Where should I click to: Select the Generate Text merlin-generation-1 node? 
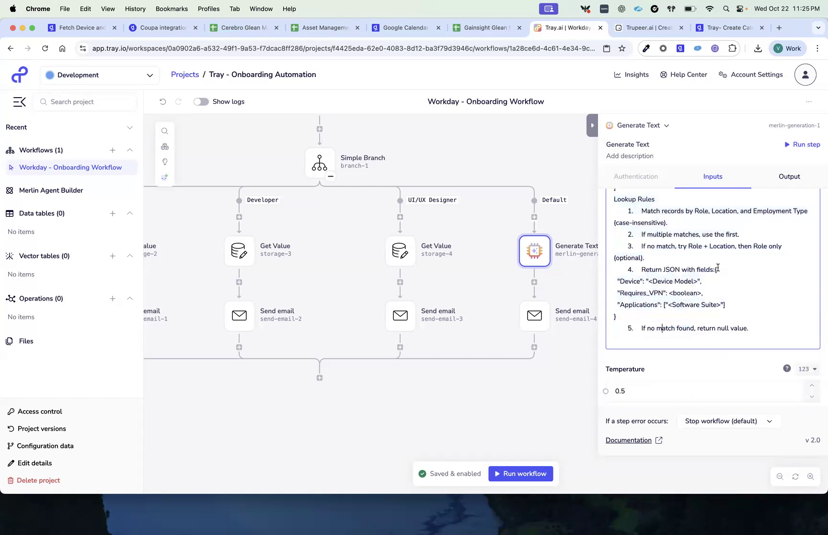(x=534, y=250)
